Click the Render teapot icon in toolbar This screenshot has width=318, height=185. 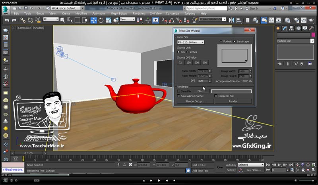point(311,20)
